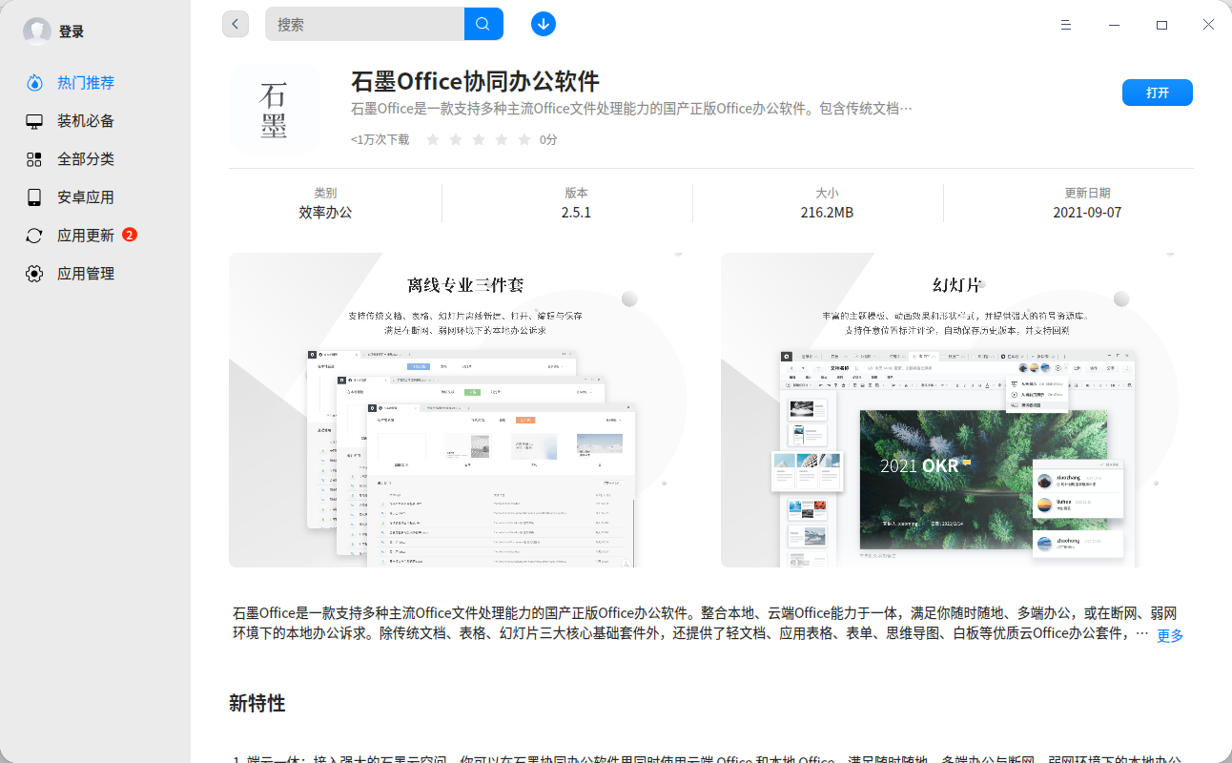Click the 2021-09-07 update date
This screenshot has height=763, width=1232.
coord(1087,213)
